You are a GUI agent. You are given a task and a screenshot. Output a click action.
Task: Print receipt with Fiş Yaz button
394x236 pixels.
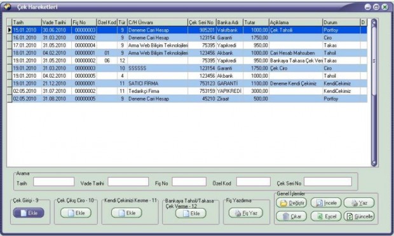pyautogui.click(x=246, y=213)
